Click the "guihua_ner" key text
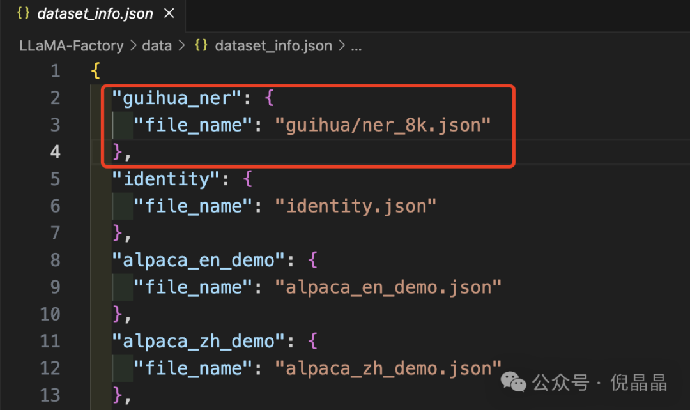The image size is (690, 410). [178, 98]
